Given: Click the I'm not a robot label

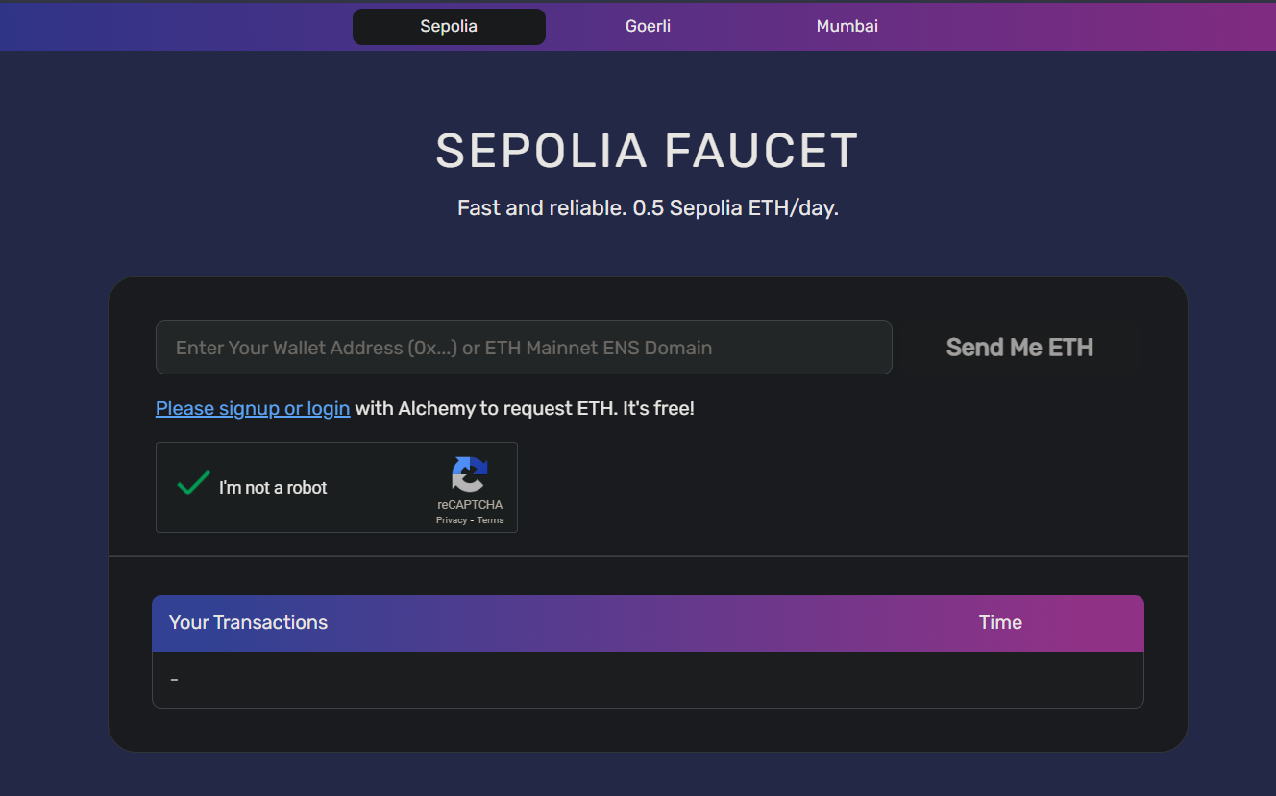Looking at the screenshot, I should click(273, 488).
